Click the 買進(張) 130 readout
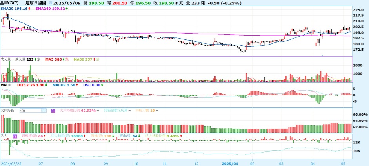 click(101, 136)
